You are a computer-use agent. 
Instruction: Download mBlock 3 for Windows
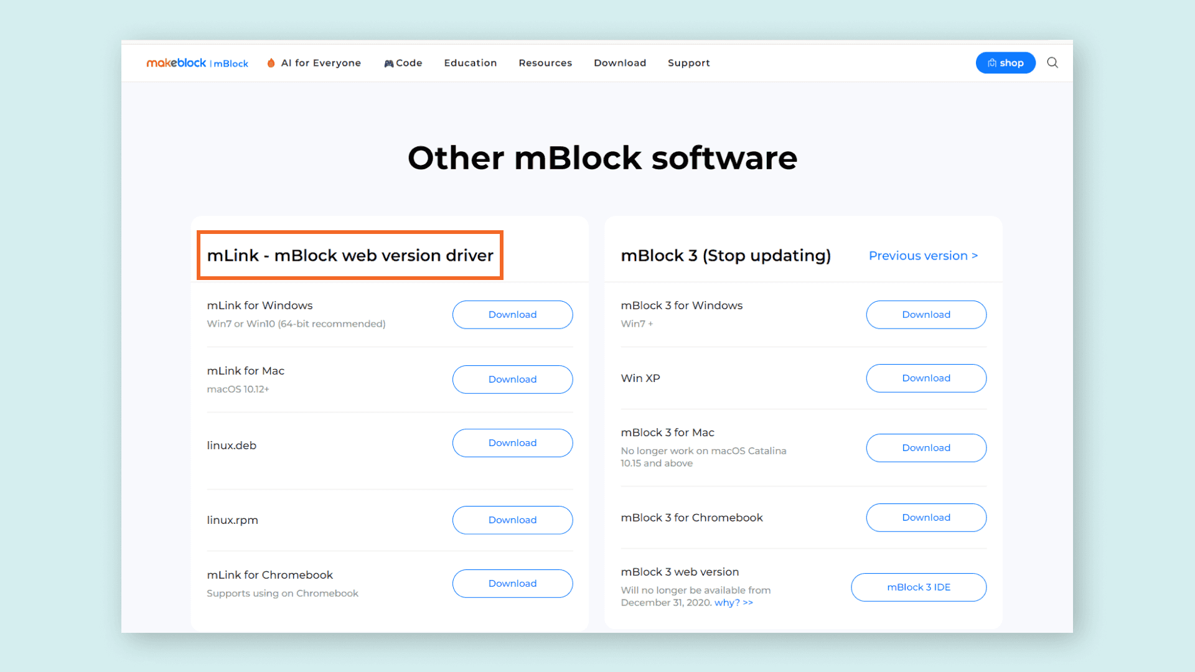pyautogui.click(x=926, y=314)
